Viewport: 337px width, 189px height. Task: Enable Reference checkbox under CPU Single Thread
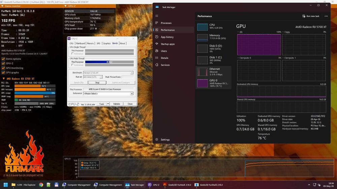pos(72,54)
